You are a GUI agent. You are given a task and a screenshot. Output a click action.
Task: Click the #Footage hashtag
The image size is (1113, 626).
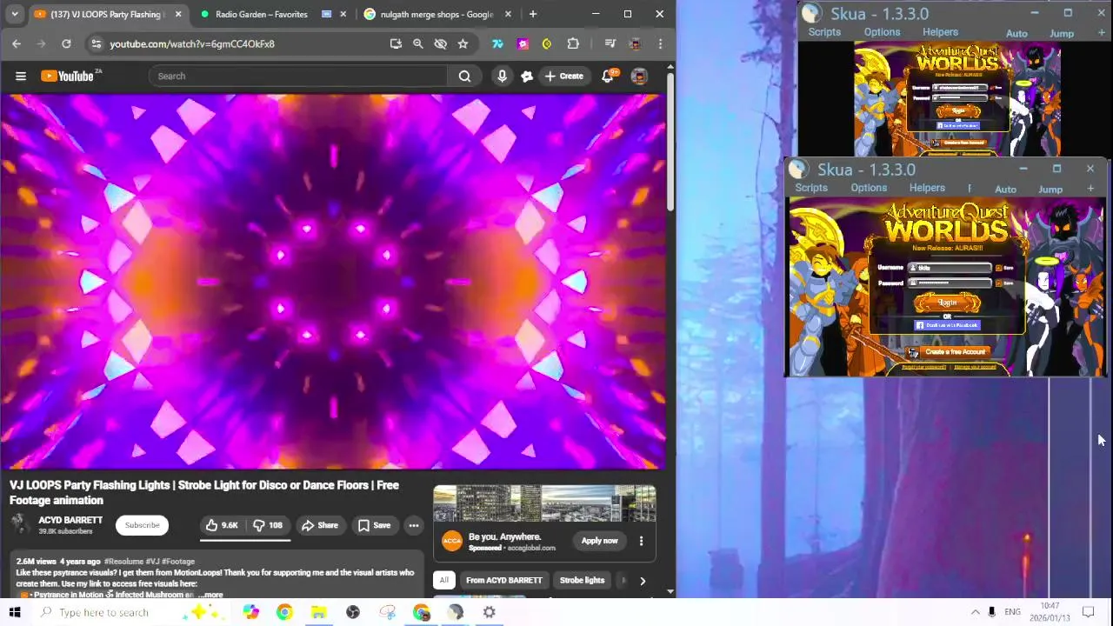coord(178,562)
